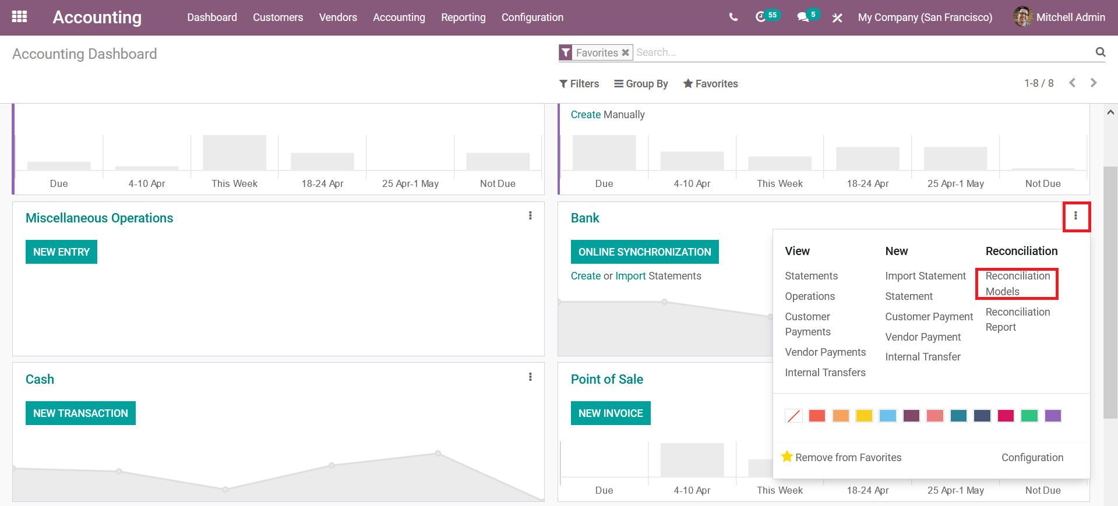This screenshot has height=506, width=1118.
Task: Choose Customer Payment under New
Action: 929,317
